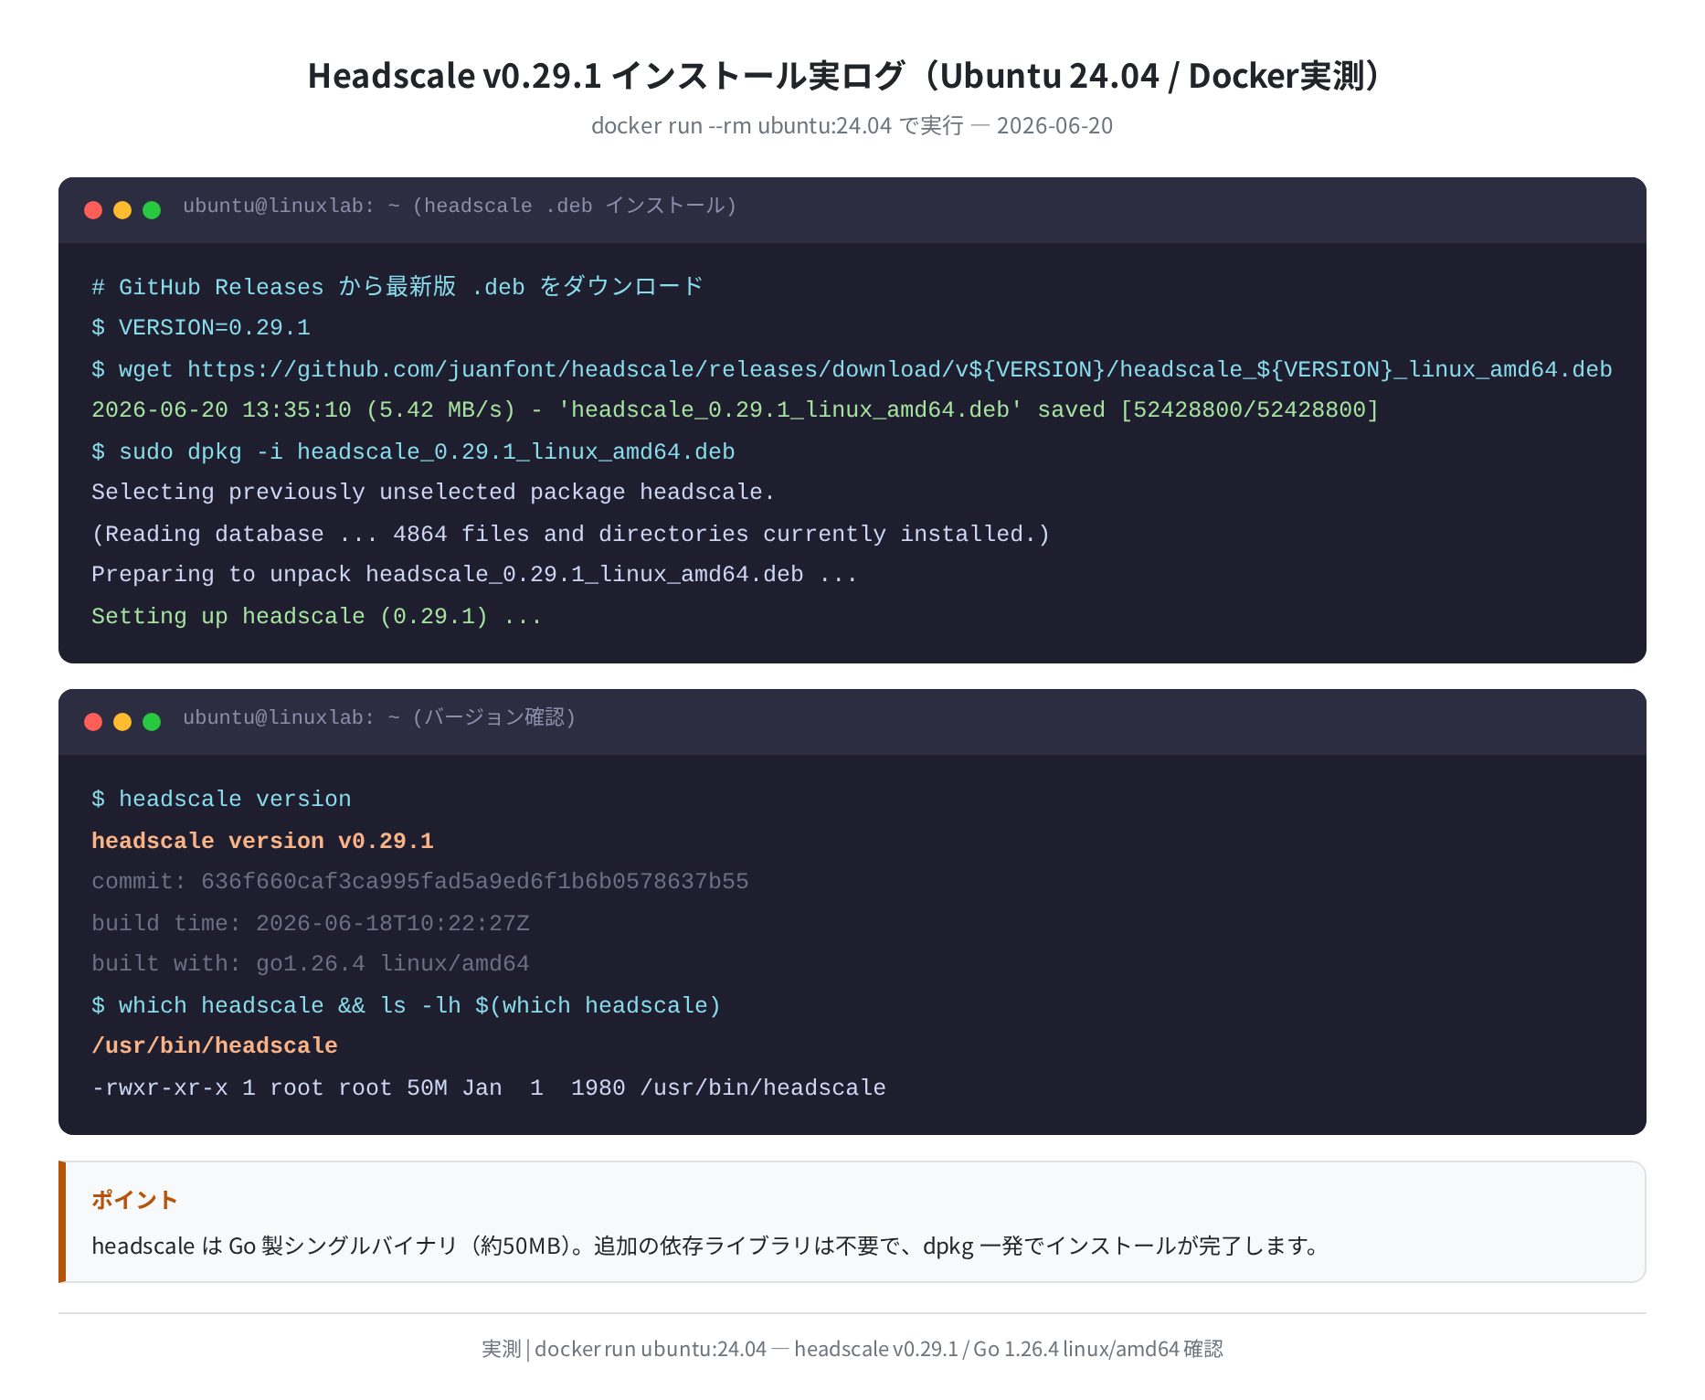Screen dimensions: 1705x1400
Task: Click the sudo dpkg -i command line
Action: [413, 451]
